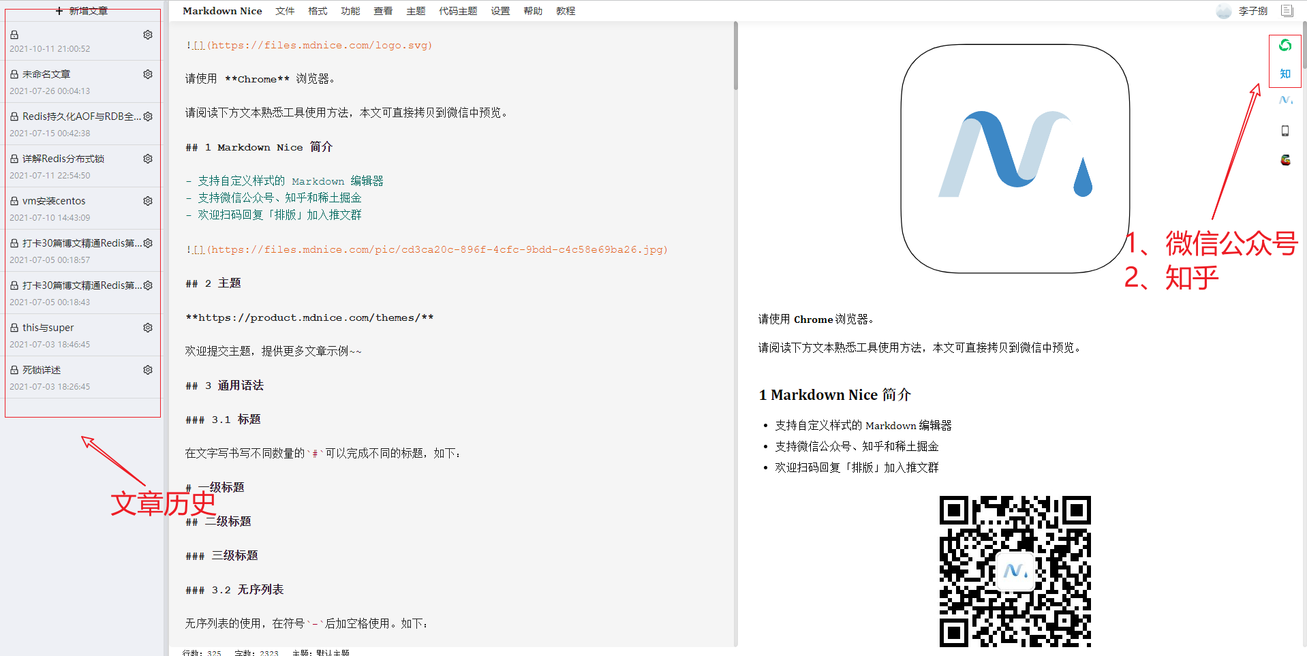The image size is (1307, 656).
Task: Open the 代码主题 menu
Action: click(458, 11)
